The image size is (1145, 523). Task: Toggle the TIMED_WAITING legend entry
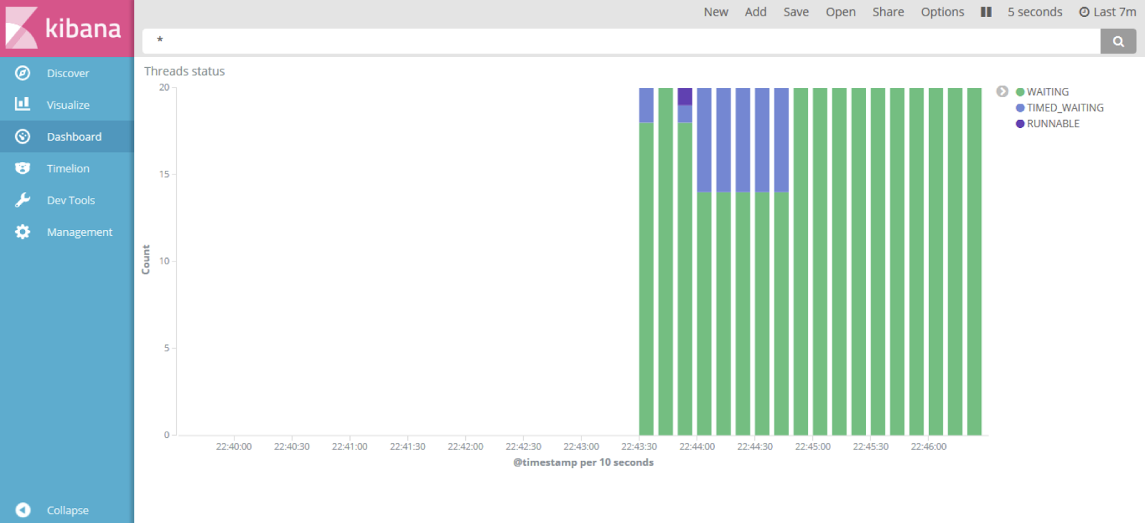coord(1064,108)
